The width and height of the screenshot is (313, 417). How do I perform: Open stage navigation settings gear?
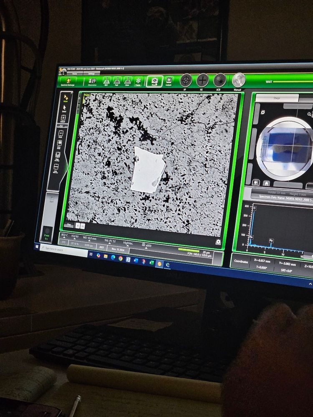tap(263, 112)
